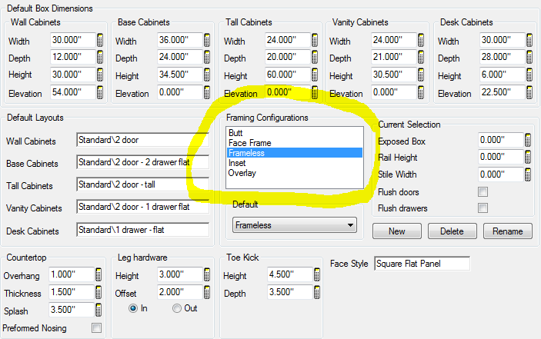Open calculator icon for Desk Cabinets Width
Screen dimensions: 541x339
(529, 40)
